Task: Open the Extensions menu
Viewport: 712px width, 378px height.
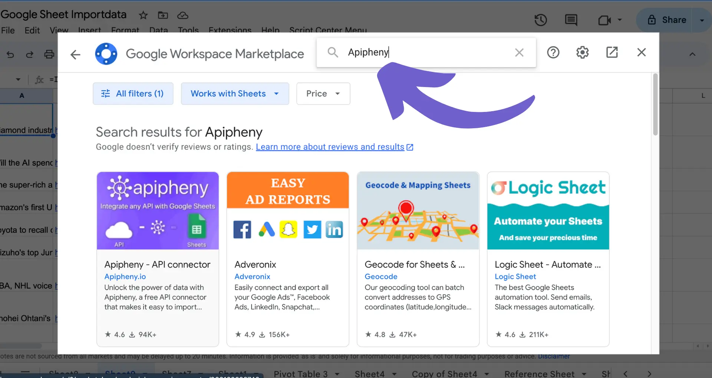Action: coord(230,30)
